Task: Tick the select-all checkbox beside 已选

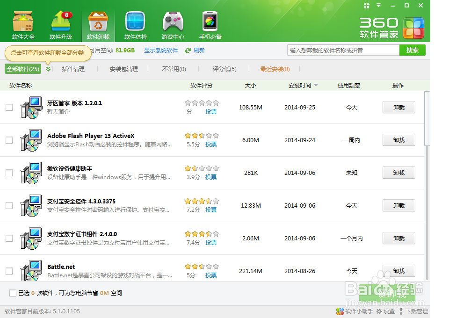Action: coord(13,293)
